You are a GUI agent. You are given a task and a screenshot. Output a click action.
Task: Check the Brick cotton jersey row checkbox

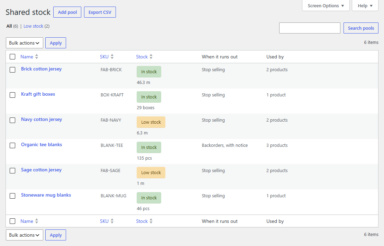12,70
